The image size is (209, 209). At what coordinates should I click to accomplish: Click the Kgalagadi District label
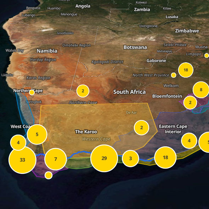(107, 62)
